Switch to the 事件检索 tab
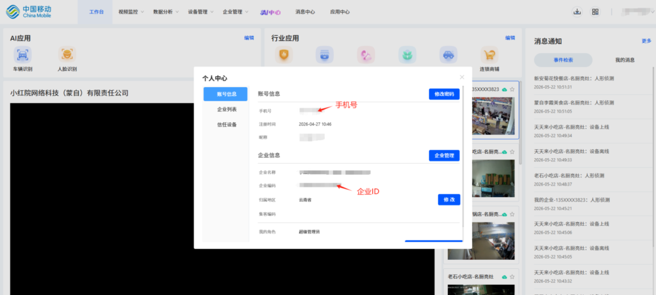Screen dimensions: 656x295 [563, 60]
